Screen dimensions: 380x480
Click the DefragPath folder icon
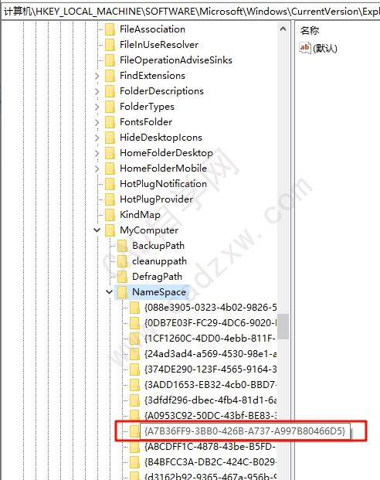pos(122,277)
